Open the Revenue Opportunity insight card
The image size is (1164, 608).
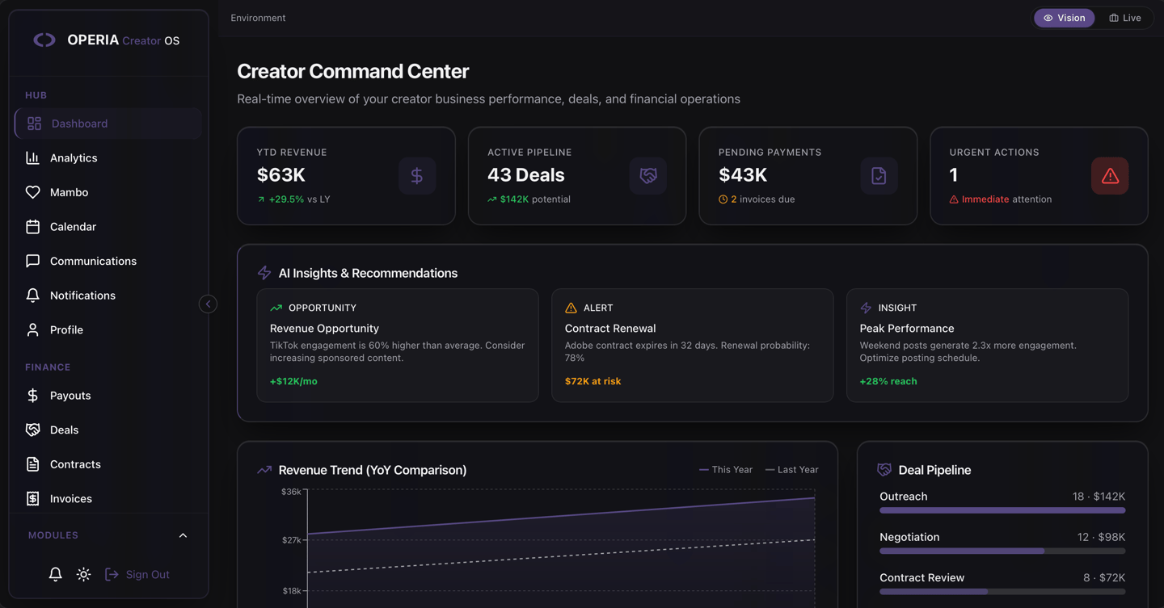click(398, 346)
